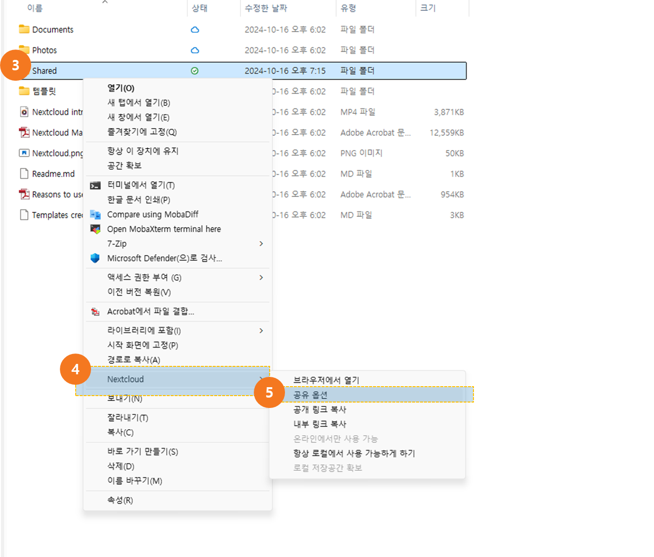Choose 공개 링크 복사 from the submenu
This screenshot has height=557, width=654.
(x=320, y=409)
